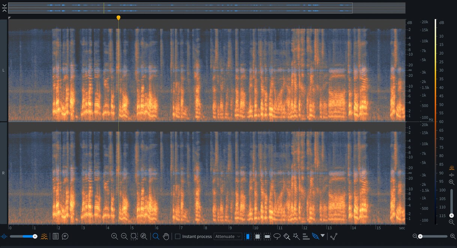Click the spectrogram color scale bar
The image size is (457, 248).
coord(435,122)
